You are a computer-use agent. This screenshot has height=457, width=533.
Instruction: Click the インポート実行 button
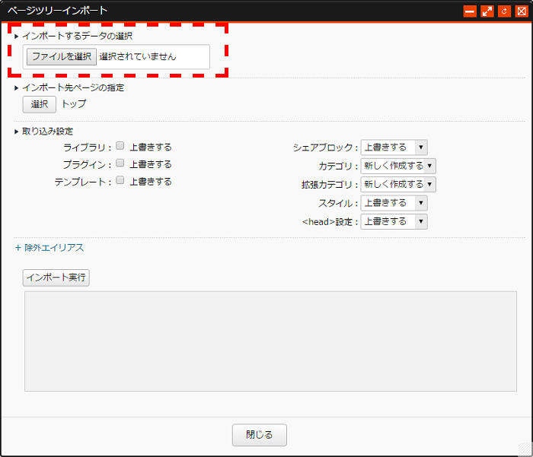pyautogui.click(x=56, y=278)
